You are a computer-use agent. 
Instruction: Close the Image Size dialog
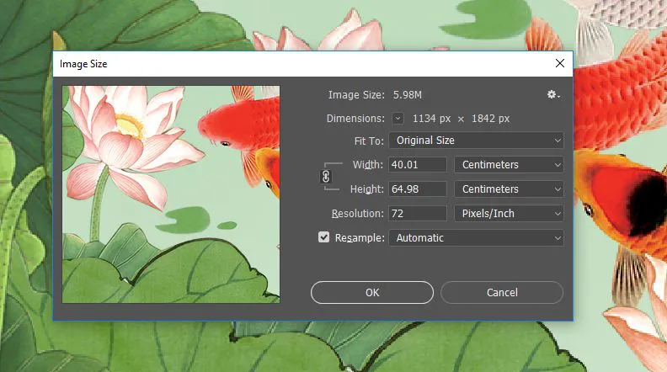[560, 63]
